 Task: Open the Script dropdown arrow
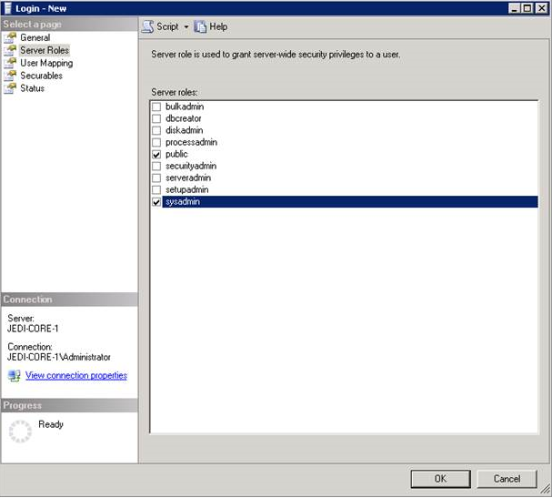click(x=186, y=27)
